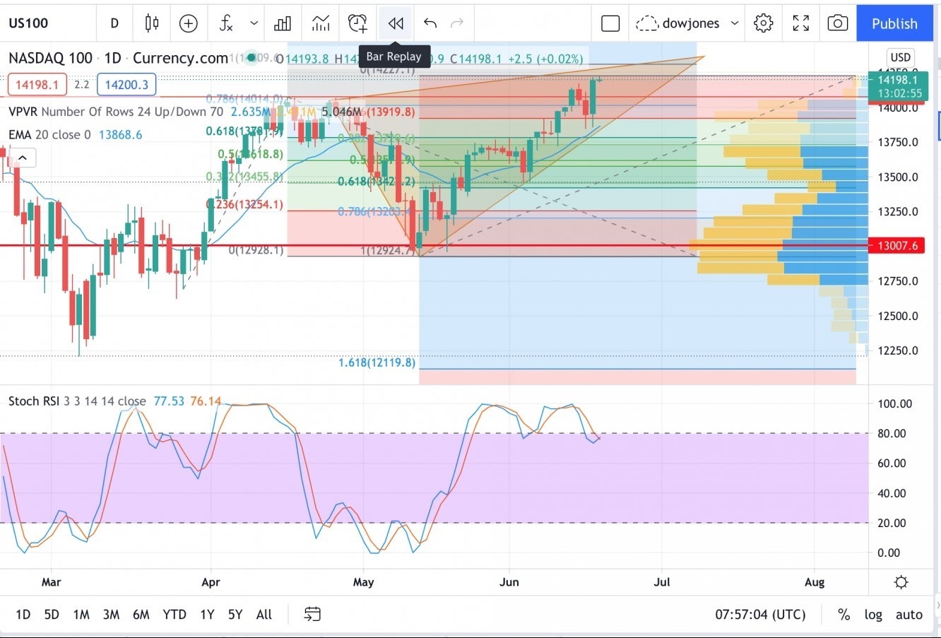Viewport: 941px width, 638px height.
Task: Open the USD currency selector
Action: pos(900,58)
